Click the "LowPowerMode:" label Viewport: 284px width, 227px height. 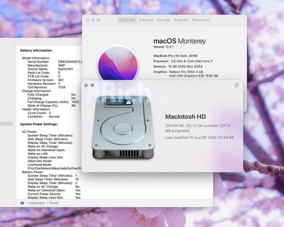(x=40, y=165)
